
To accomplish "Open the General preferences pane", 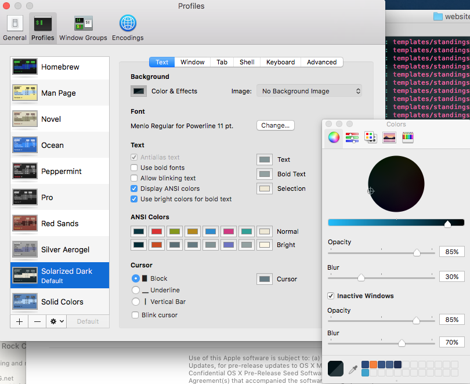I will [15, 28].
